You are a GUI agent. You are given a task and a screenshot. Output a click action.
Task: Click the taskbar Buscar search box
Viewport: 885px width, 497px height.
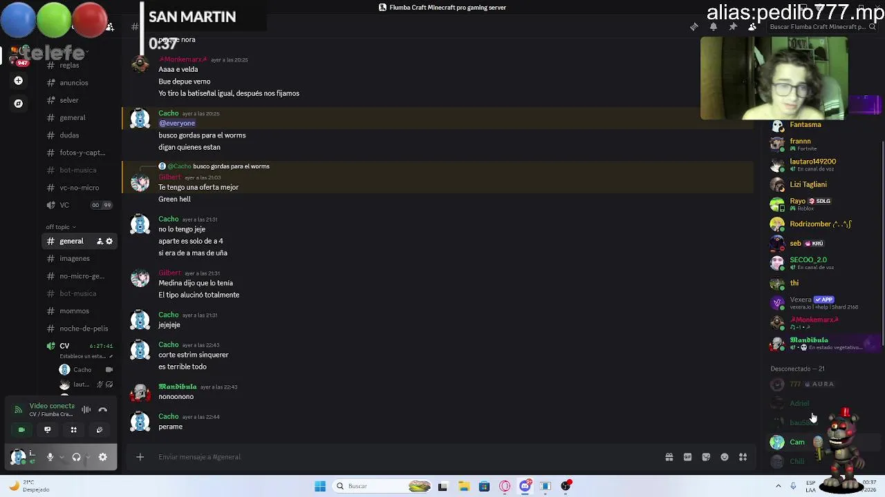pyautogui.click(x=383, y=486)
